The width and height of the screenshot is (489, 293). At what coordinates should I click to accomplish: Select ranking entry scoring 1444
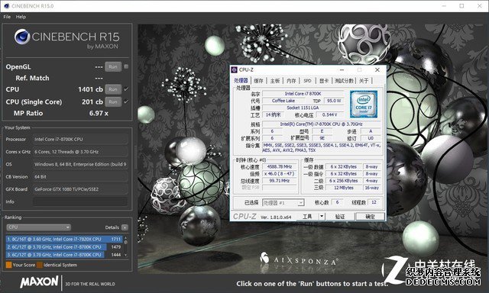click(x=64, y=255)
